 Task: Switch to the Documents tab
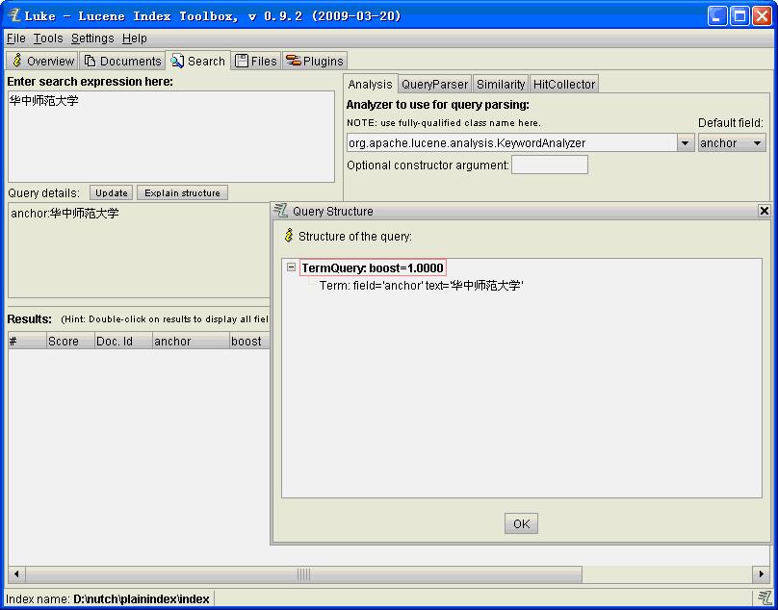[x=122, y=61]
